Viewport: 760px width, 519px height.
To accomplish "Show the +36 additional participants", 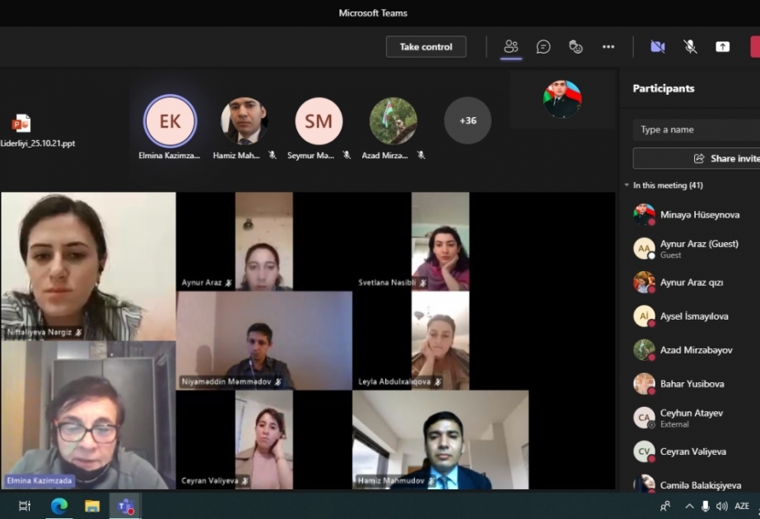I will point(468,120).
